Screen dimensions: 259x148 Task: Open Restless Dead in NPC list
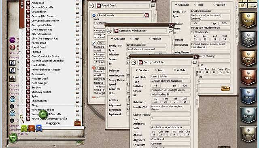tap(40, 78)
